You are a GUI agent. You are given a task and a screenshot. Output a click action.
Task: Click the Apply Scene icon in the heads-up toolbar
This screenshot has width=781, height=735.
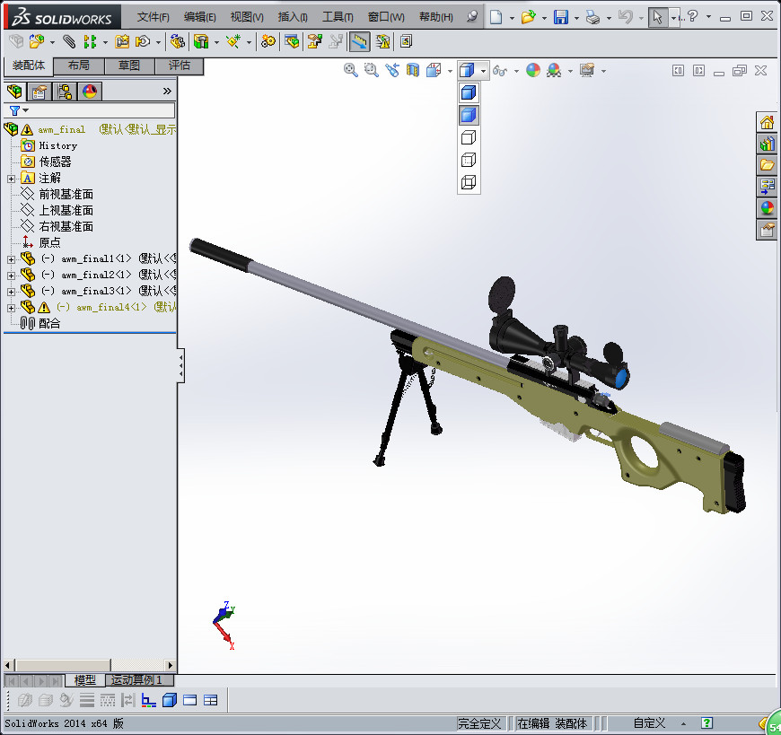(556, 70)
